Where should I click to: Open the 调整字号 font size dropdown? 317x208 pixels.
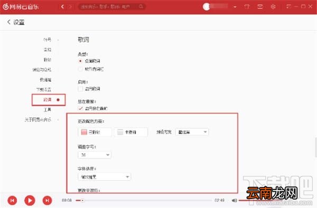pos(95,155)
